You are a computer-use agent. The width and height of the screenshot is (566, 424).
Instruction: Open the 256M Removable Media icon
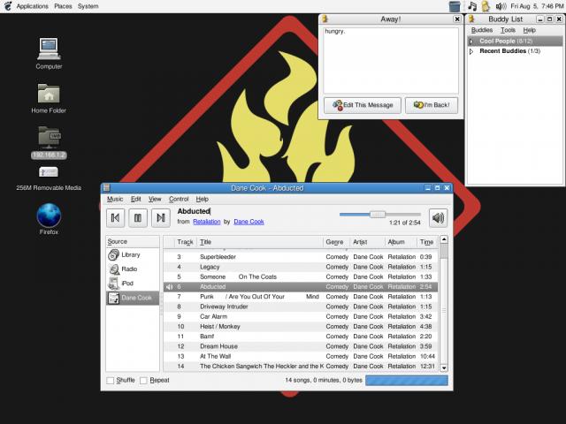click(x=49, y=178)
